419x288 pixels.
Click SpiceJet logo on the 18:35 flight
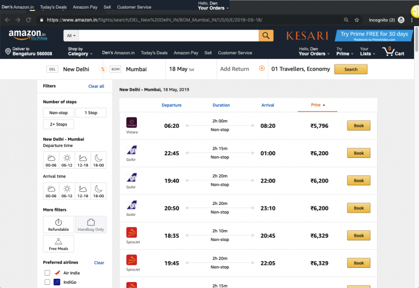(x=131, y=232)
